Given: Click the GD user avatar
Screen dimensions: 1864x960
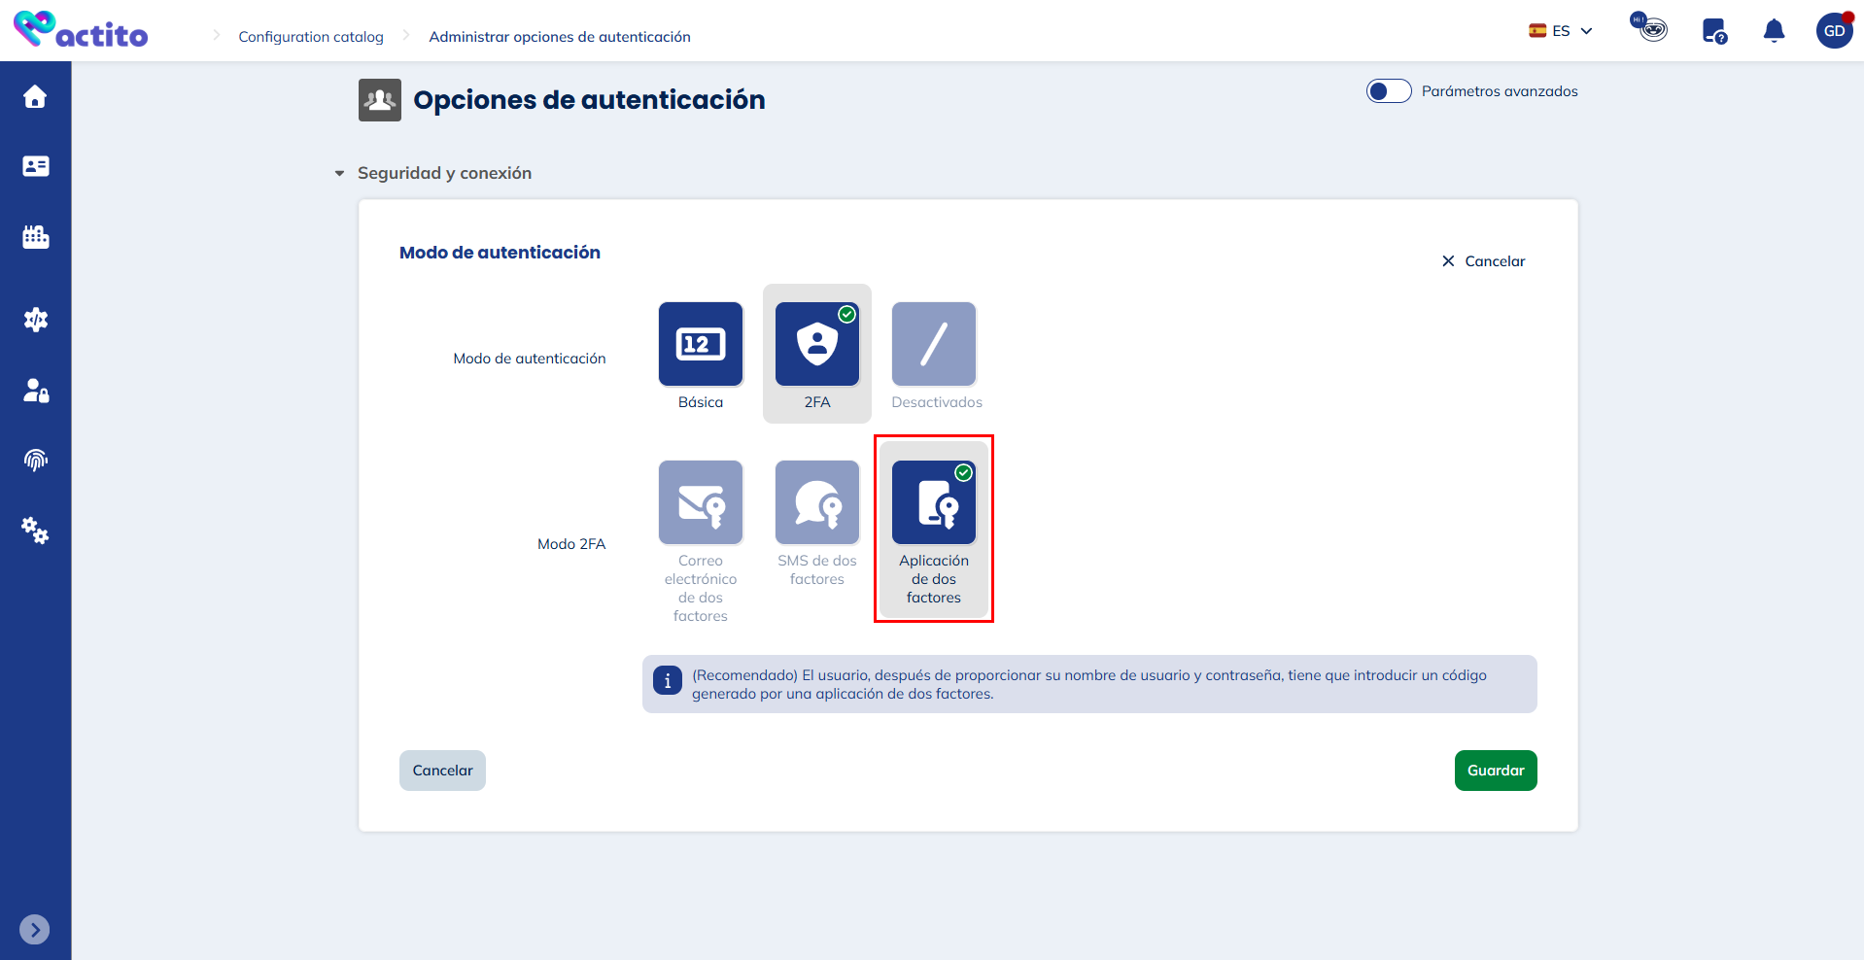Looking at the screenshot, I should [x=1834, y=31].
